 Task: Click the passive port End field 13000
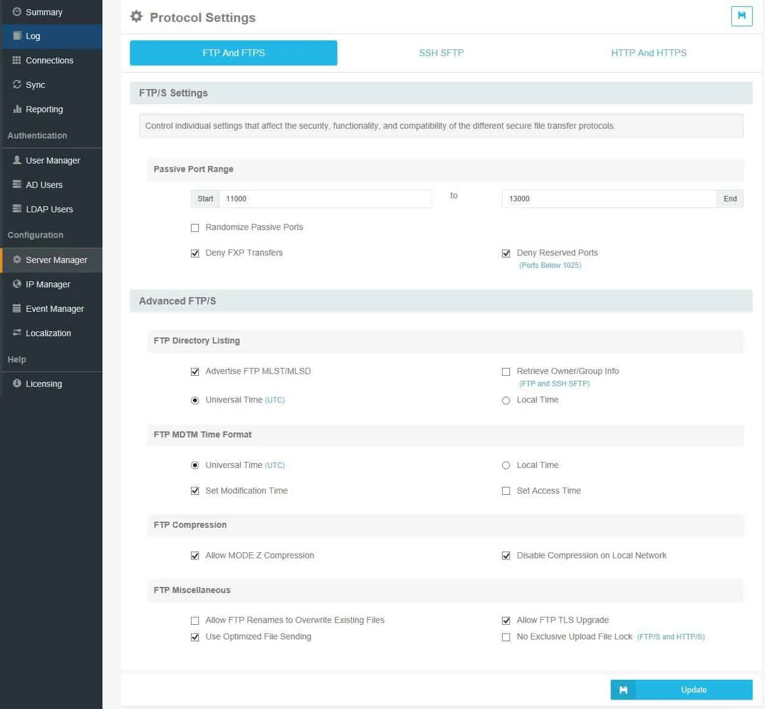(609, 199)
